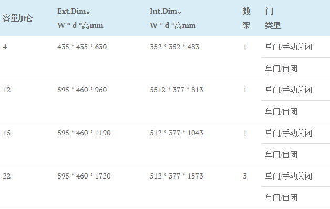
Task: Click exterior dimension 595 * 460 * 1720
Action: pos(84,176)
